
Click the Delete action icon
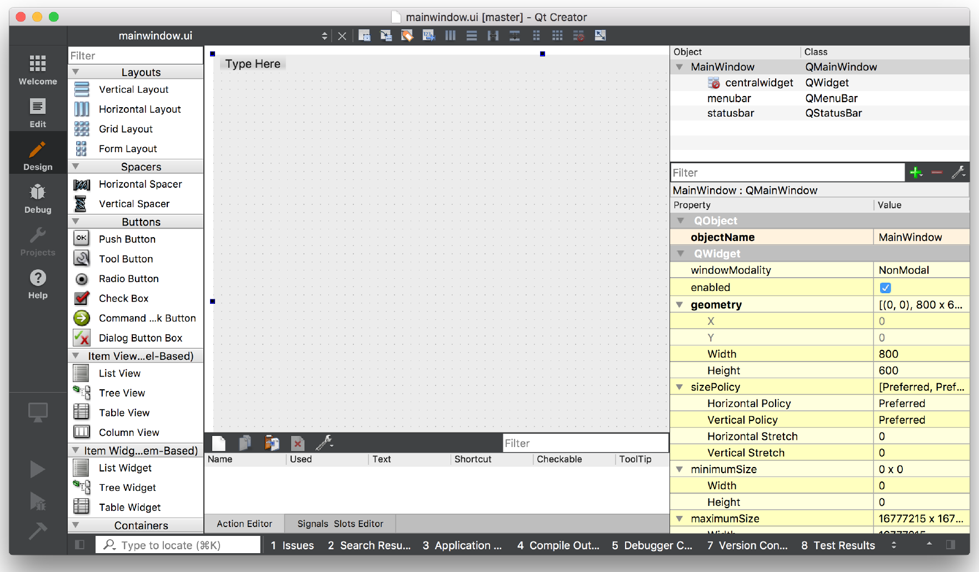[298, 443]
